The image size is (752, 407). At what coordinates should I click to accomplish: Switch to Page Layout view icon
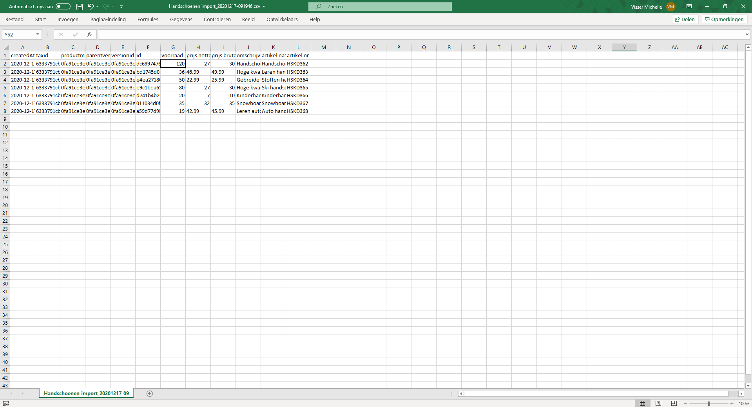coord(658,403)
